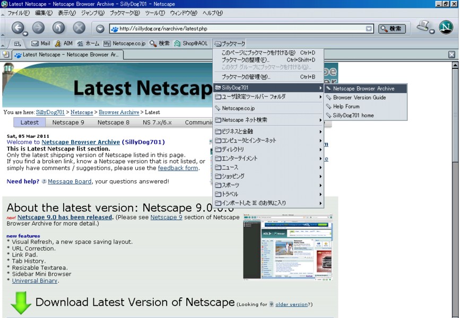Expand インポートした IE のお気に入り folder

pos(268,203)
